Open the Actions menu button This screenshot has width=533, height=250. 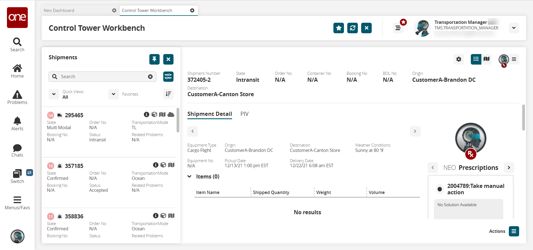click(514, 231)
